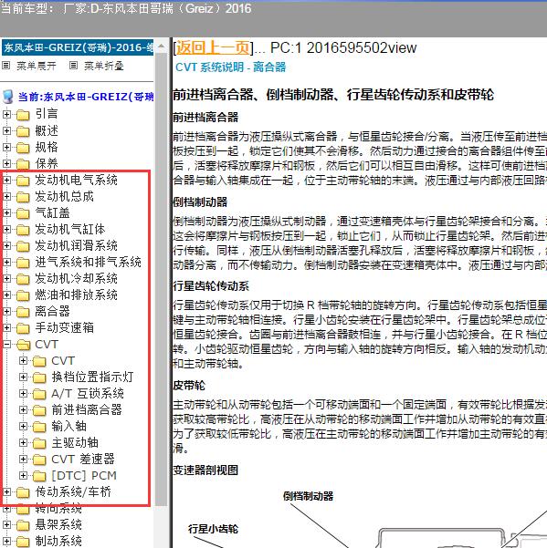Image resolution: width=547 pixels, height=548 pixels.
Task: Click the CVT 差速器 folder icon
Action: 39,460
